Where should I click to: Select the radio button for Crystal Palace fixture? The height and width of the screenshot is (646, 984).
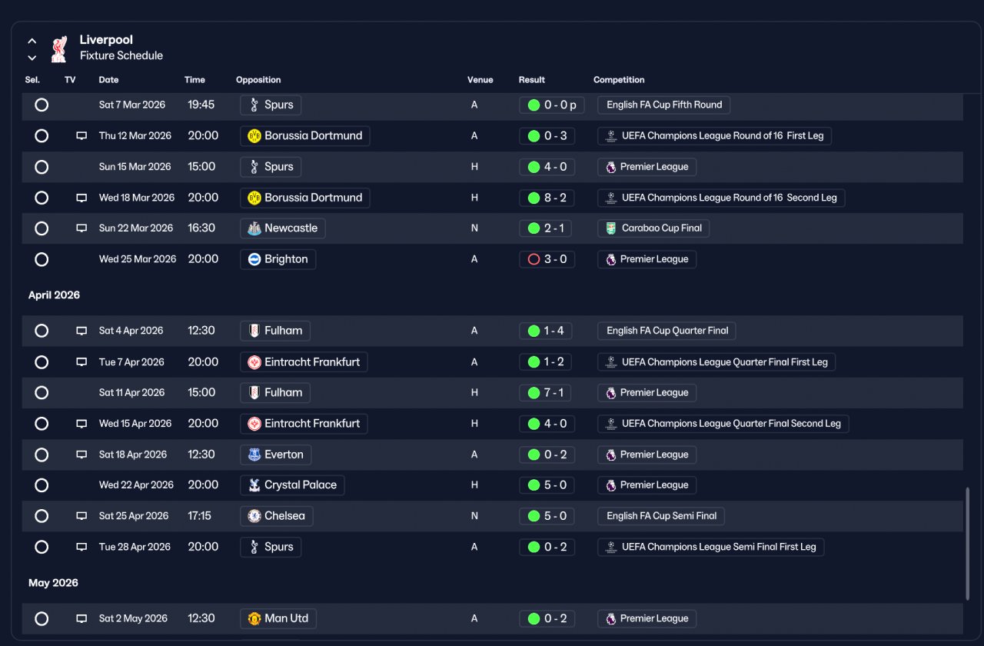(x=42, y=485)
